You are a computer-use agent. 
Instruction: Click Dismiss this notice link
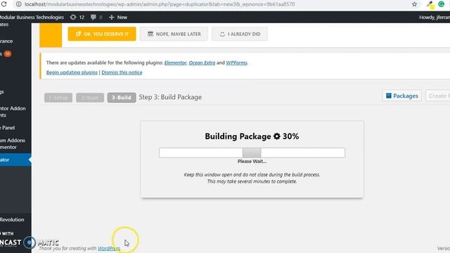coord(122,72)
